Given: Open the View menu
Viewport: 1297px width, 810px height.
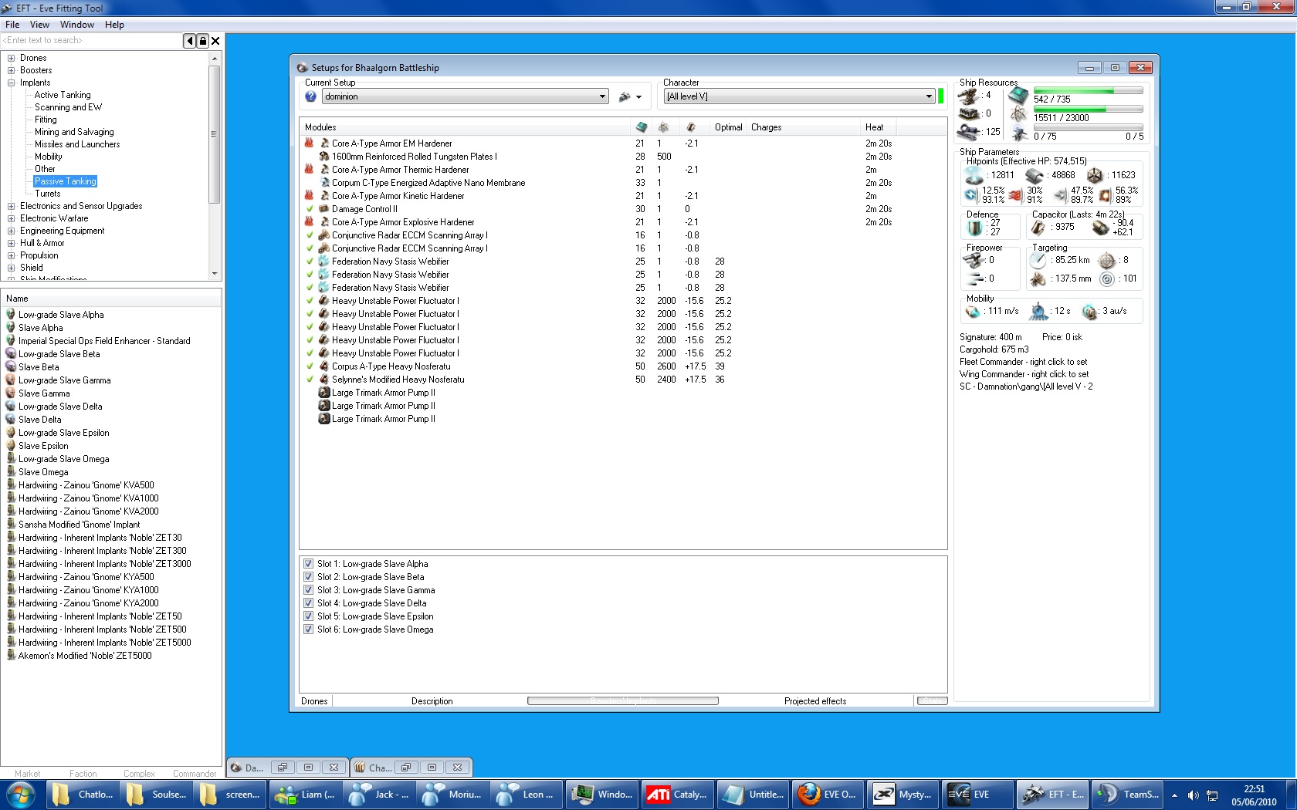Looking at the screenshot, I should coord(39,25).
